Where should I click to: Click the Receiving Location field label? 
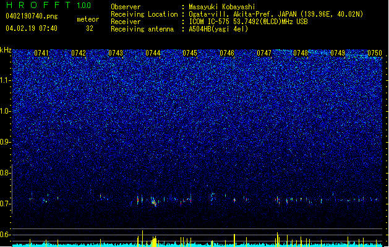pos(144,14)
